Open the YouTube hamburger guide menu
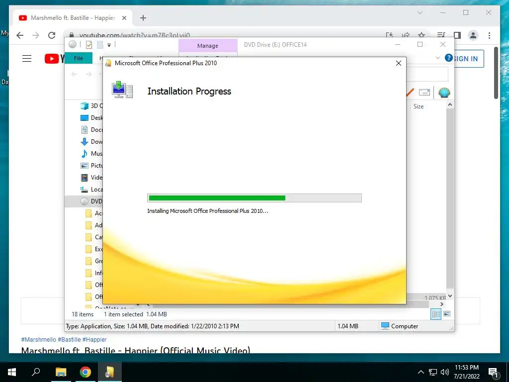The image size is (509, 382). 27,59
